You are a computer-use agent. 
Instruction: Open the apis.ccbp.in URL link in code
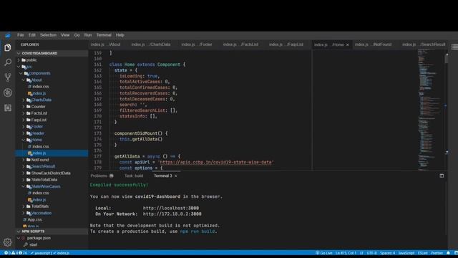(x=216, y=162)
